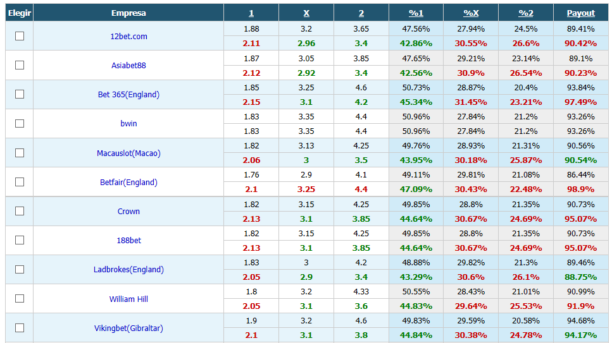Follow the Crown company link

129,211
